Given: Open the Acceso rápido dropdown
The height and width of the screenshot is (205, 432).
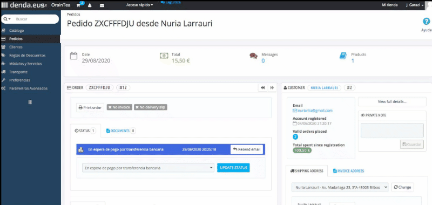Looking at the screenshot, I should [139, 5].
